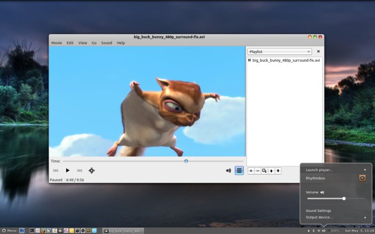Expand the Launch player... submenu

click(336, 170)
